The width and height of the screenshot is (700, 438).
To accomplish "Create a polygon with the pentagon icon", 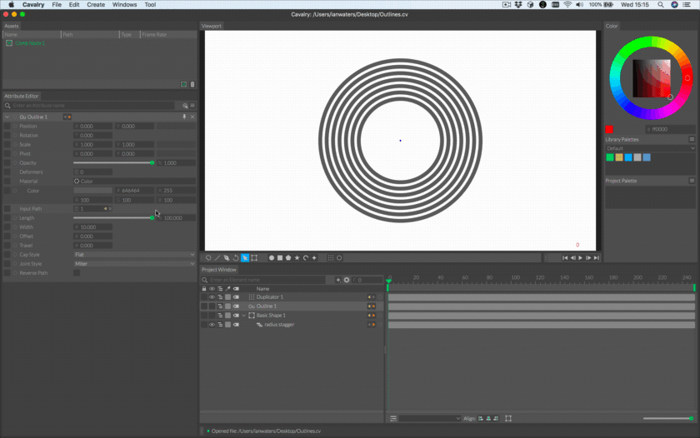I will [288, 258].
